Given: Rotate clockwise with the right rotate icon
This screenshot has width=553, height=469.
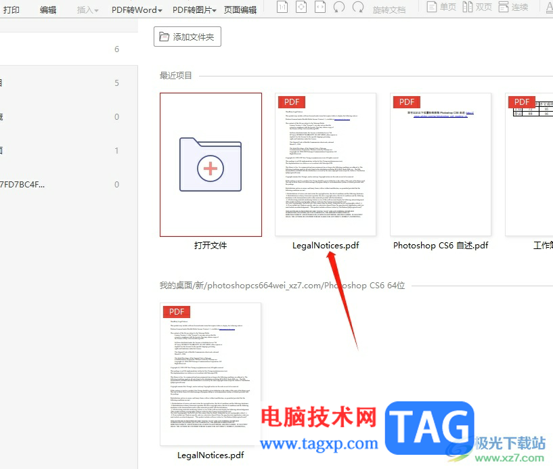Looking at the screenshot, I should [x=358, y=7].
